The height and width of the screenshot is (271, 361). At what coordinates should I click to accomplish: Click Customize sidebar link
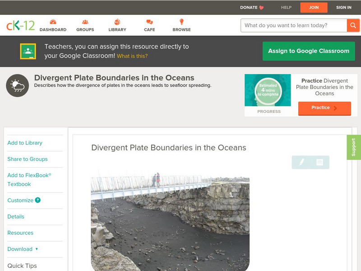tap(20, 200)
